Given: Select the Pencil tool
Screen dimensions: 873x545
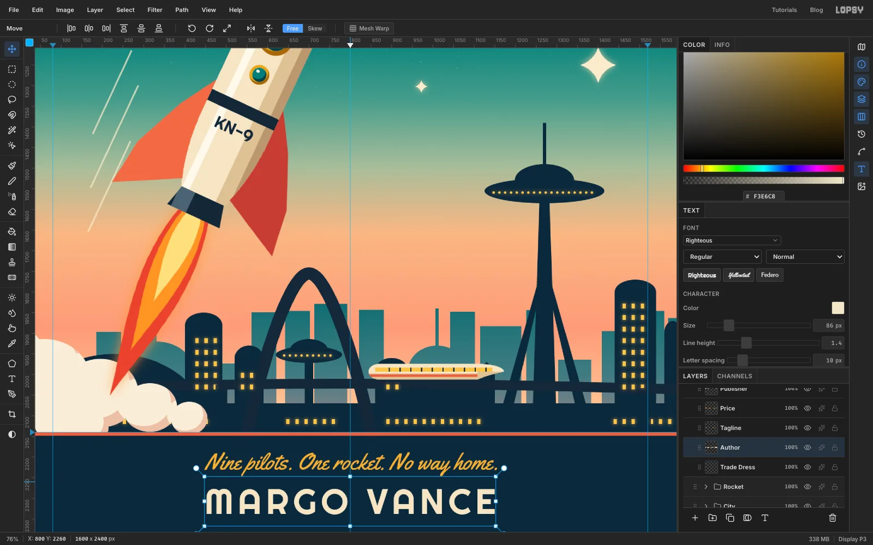Looking at the screenshot, I should [12, 181].
